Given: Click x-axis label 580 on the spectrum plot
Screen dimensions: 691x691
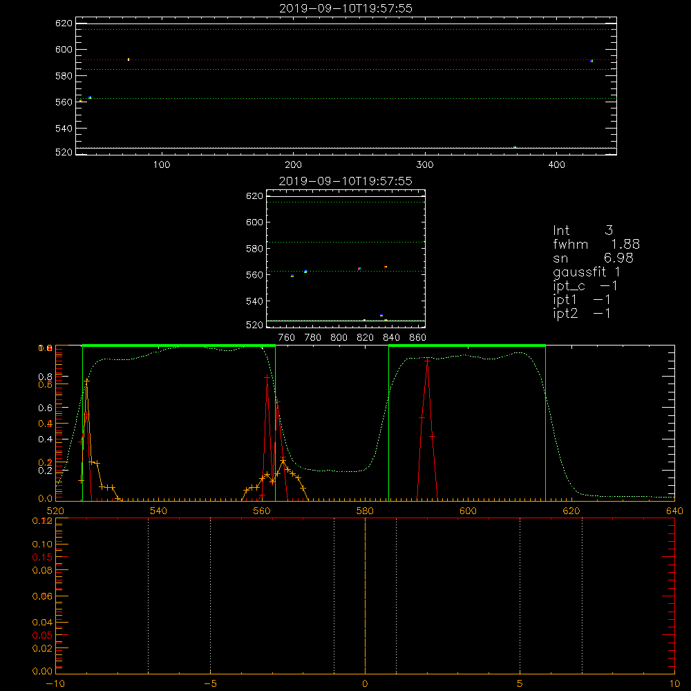Looking at the screenshot, I should point(365,511).
